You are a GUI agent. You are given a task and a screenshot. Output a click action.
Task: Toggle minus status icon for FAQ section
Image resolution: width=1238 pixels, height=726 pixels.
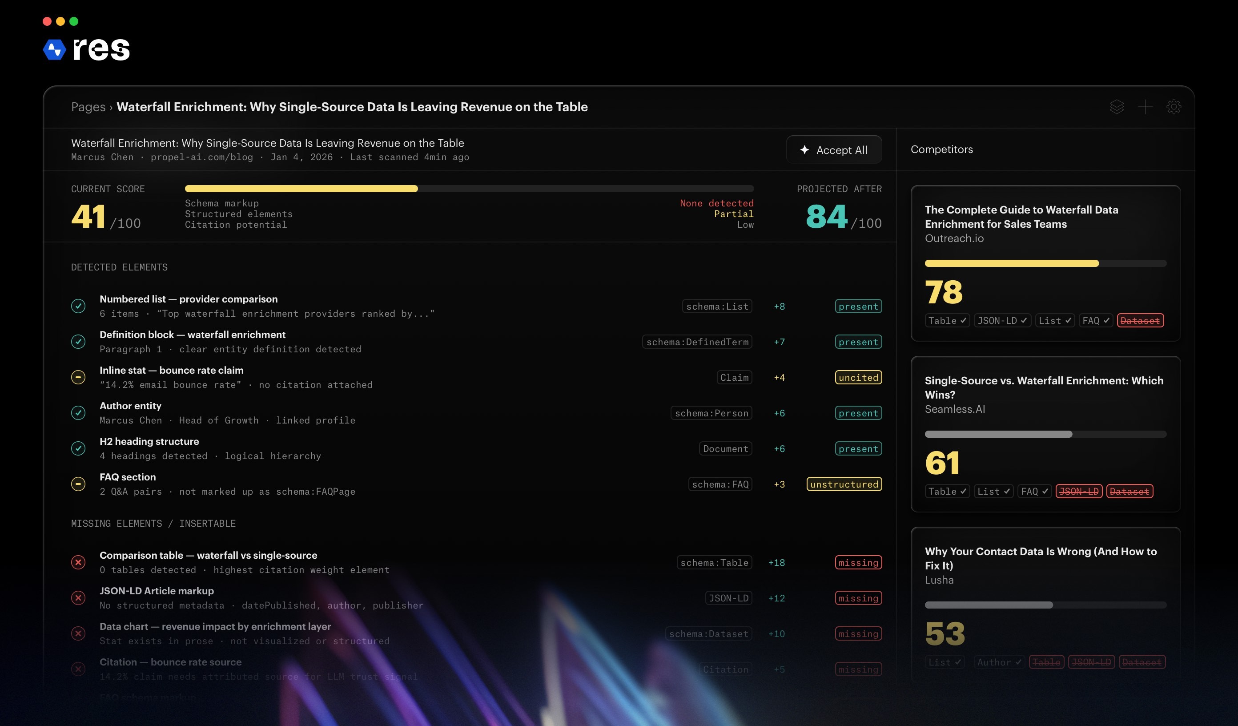point(78,484)
